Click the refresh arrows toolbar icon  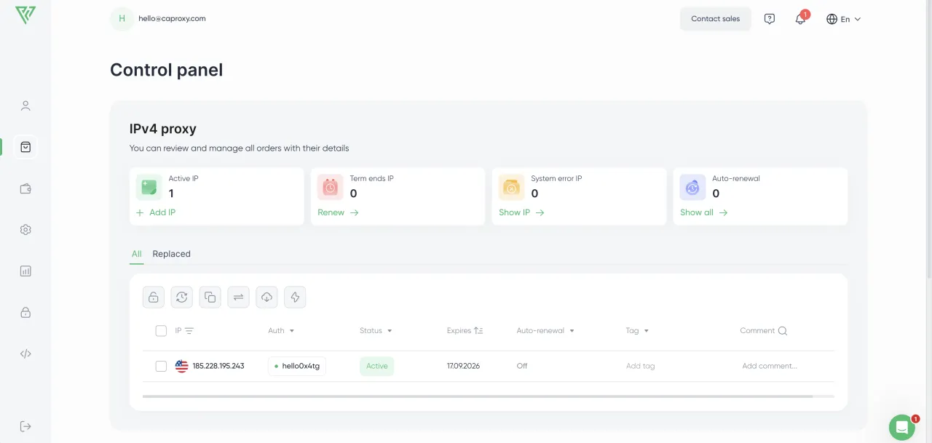(181, 297)
